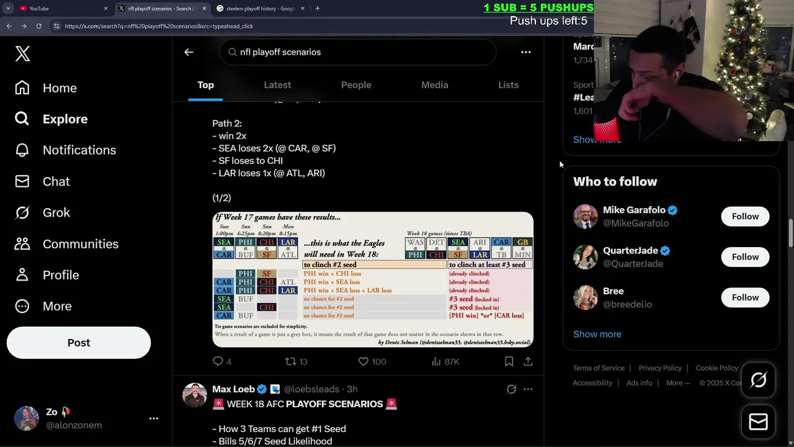This screenshot has height=447, width=794.
Task: Open the 3h timestamp on Max Loeb's post
Action: (x=352, y=389)
